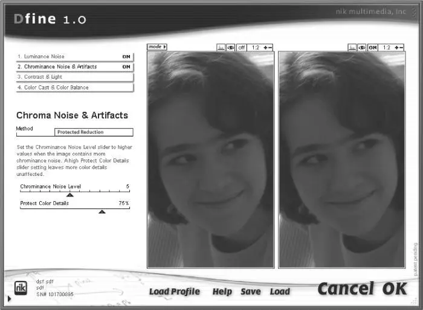Zoom out the left preview with minus
This screenshot has width=423, height=310.
pyautogui.click(x=271, y=47)
